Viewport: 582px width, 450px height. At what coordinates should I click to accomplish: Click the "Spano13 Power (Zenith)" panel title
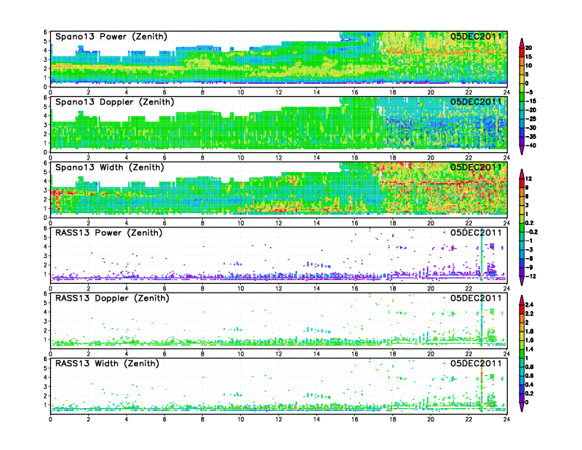[111, 37]
